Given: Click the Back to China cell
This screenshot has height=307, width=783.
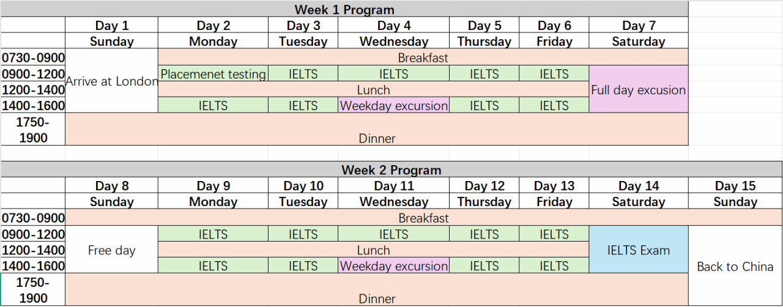Looking at the screenshot, I should coord(735,266).
